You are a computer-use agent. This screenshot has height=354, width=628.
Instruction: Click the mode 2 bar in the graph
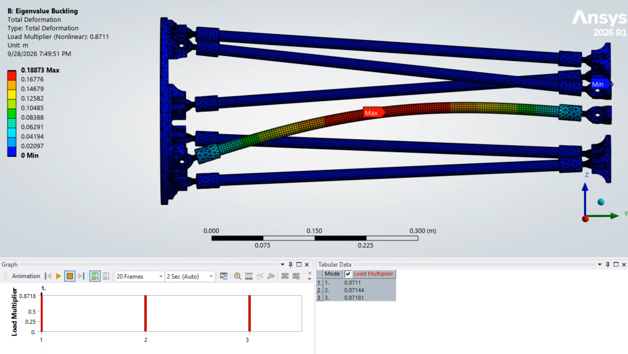point(145,314)
